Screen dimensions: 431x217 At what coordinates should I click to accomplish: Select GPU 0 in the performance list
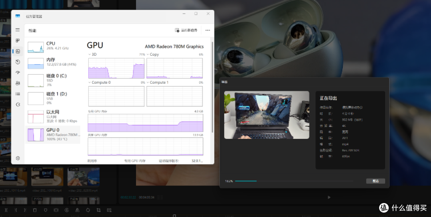click(53, 134)
